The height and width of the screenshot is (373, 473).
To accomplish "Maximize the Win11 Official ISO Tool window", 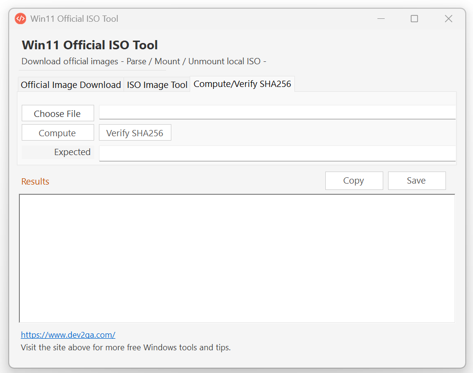I will (x=415, y=19).
